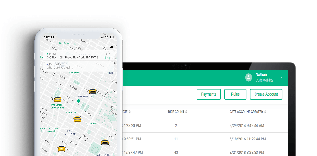Open the hamburger menu on the phone map
Screen dimensions: 317x156
point(112,47)
